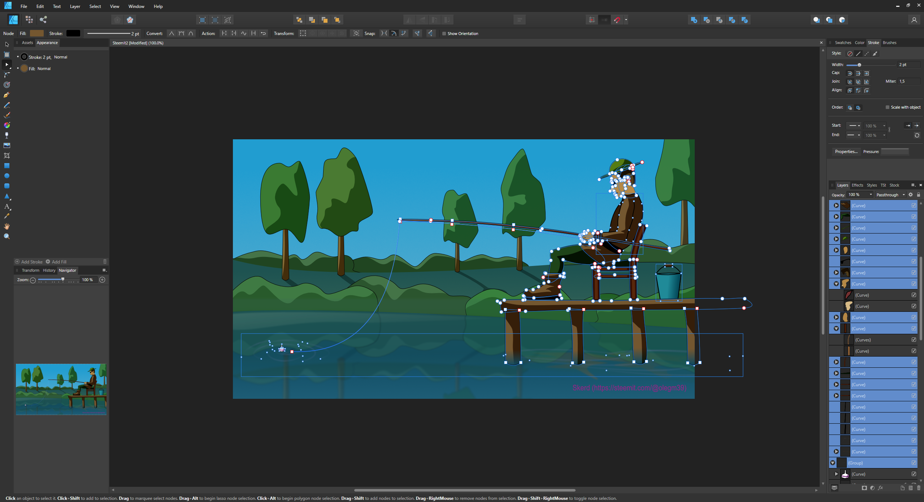Click the Add Stroke button

coord(29,262)
